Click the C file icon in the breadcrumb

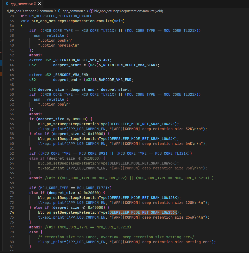pos(59,11)
